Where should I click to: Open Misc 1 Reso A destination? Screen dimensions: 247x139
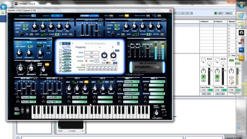130,90
